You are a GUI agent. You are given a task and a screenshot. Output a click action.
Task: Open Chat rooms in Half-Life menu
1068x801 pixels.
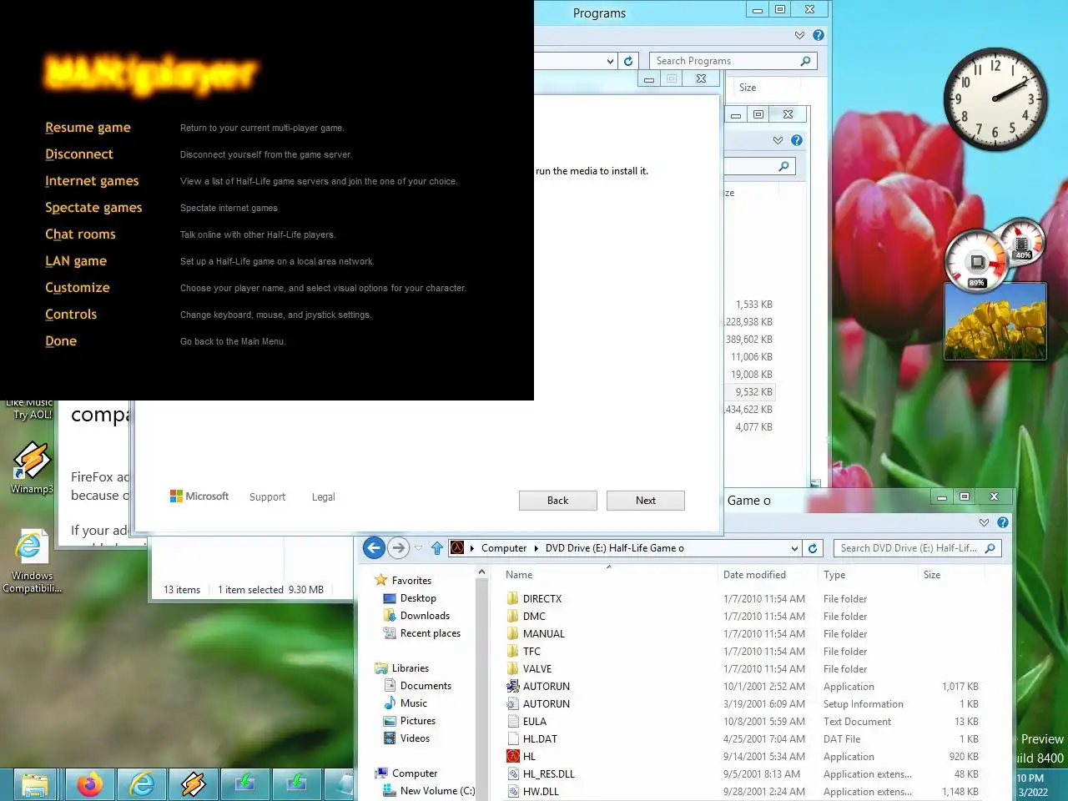80,234
